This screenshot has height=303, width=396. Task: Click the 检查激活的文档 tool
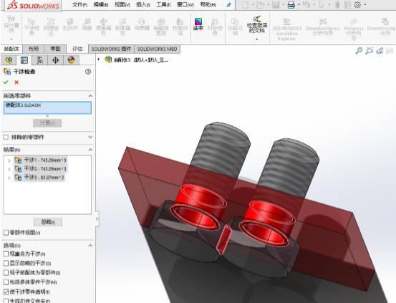257,24
